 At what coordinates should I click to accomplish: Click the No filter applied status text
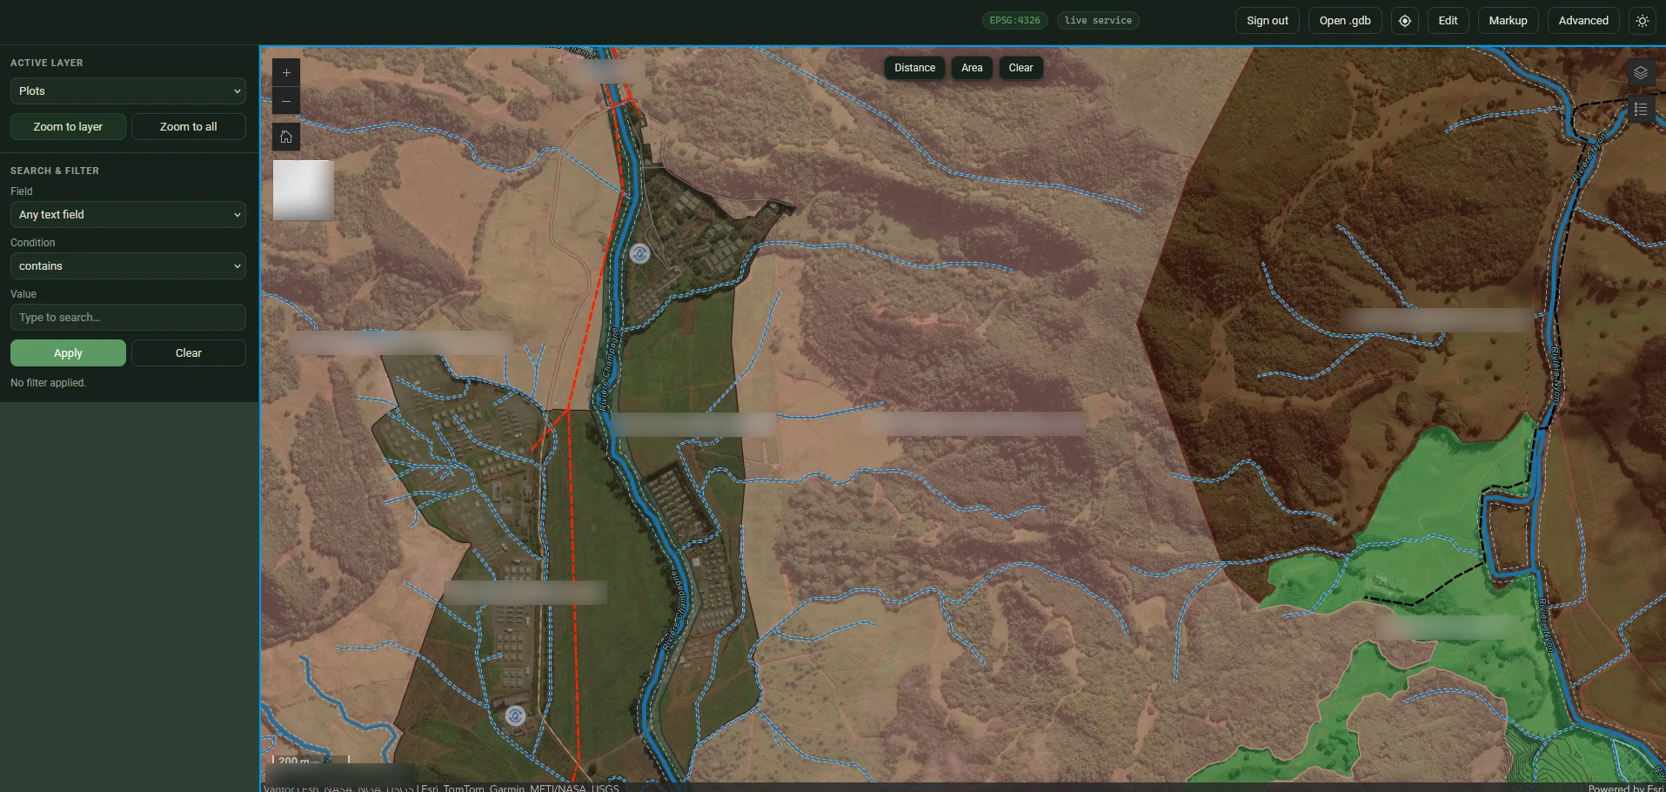(x=48, y=383)
